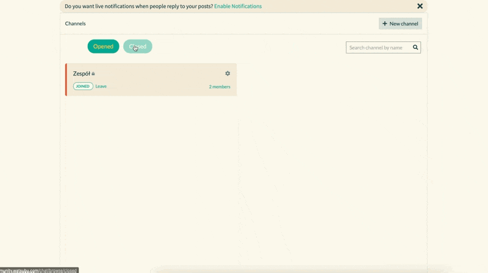Click the magnifier search icon

415,48
